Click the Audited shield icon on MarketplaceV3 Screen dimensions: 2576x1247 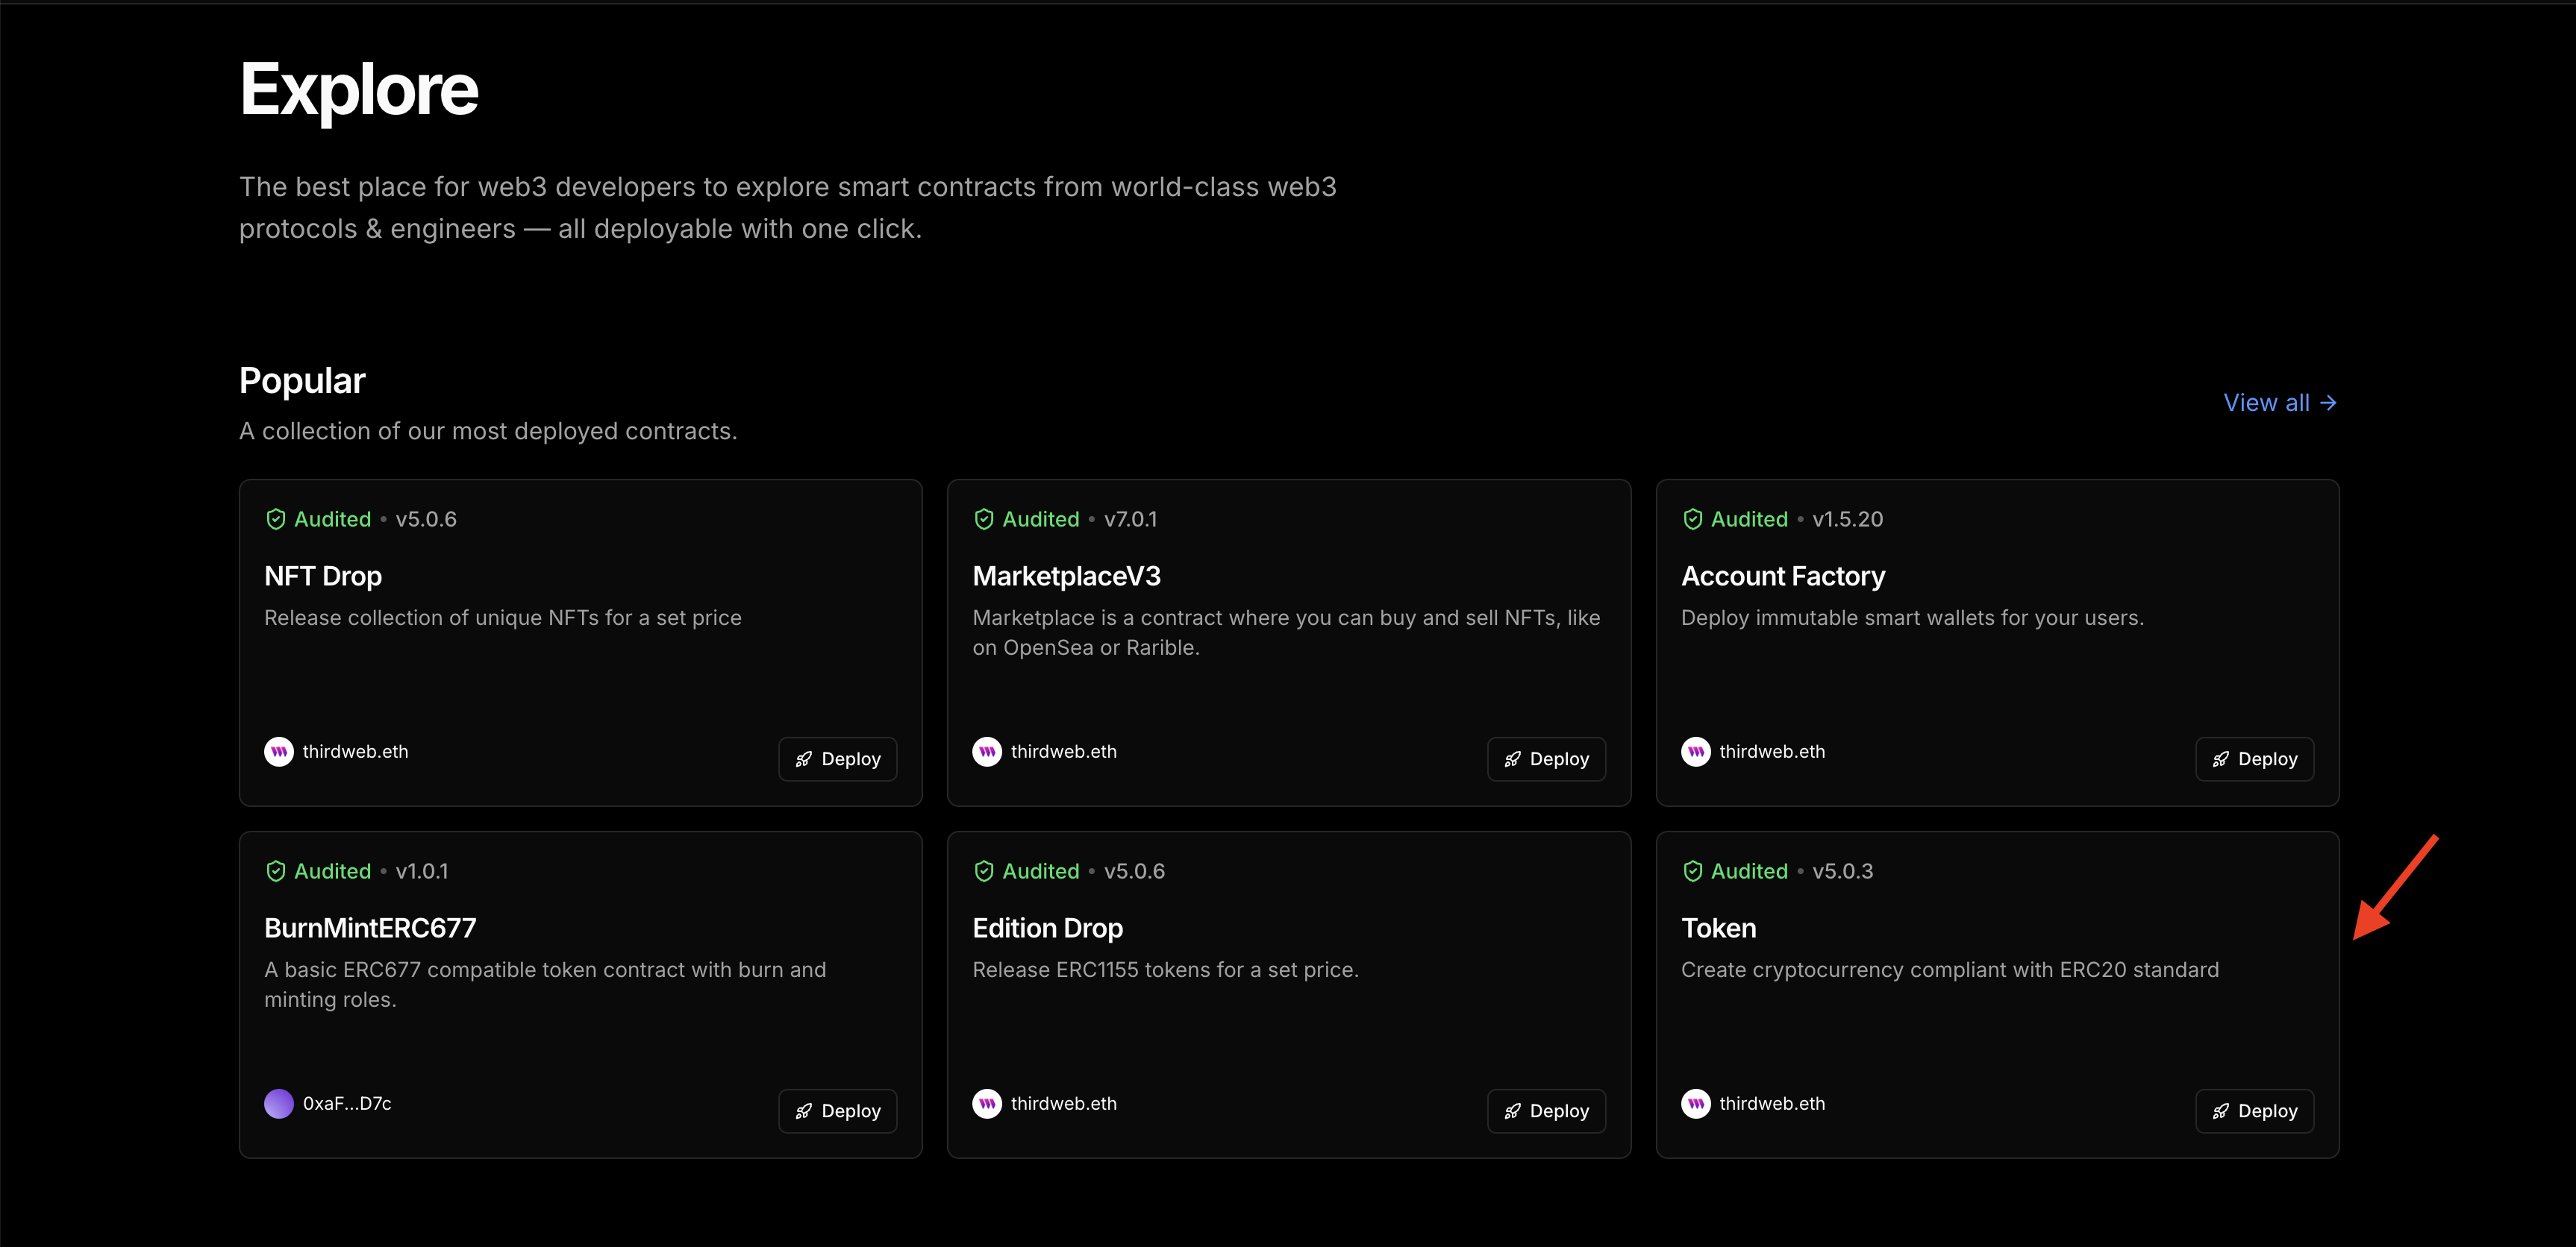coord(985,518)
